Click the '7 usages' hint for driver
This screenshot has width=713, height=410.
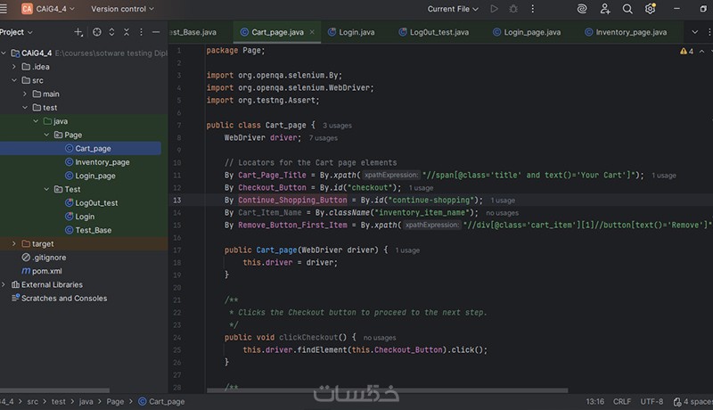(x=324, y=138)
